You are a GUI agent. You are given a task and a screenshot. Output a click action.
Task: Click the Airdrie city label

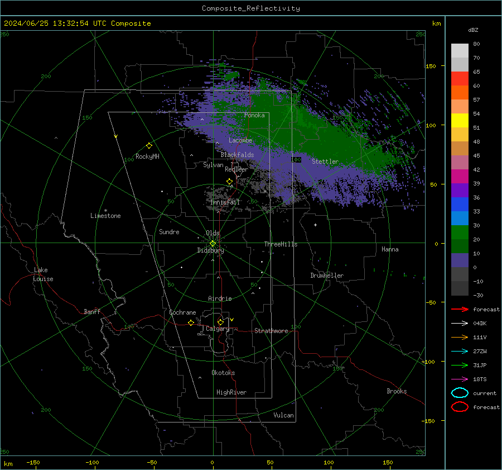tap(220, 298)
